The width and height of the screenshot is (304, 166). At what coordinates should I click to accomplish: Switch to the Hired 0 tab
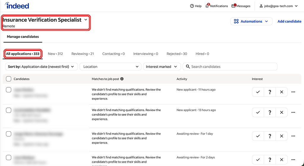[202, 54]
